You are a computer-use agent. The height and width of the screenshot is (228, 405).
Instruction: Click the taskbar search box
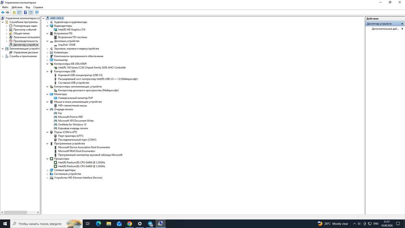coord(46,224)
